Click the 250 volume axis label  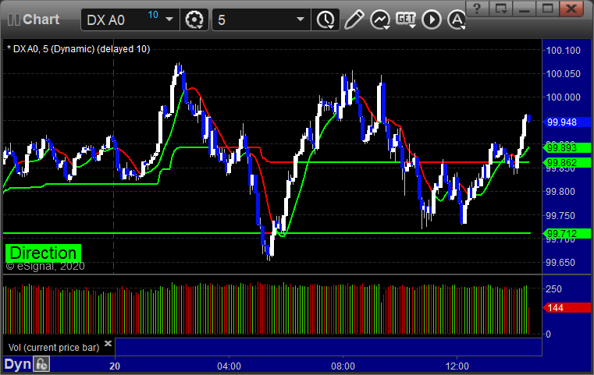pyautogui.click(x=553, y=289)
